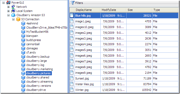Click the file icon for Sunset.jpg

pyautogui.click(x=72, y=78)
